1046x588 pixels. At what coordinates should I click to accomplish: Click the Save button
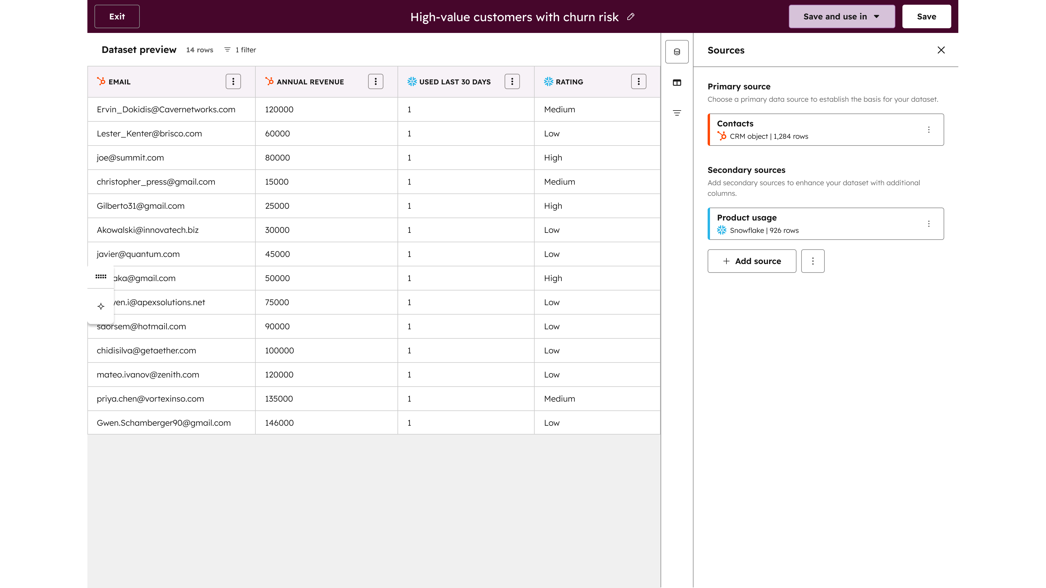point(926,16)
